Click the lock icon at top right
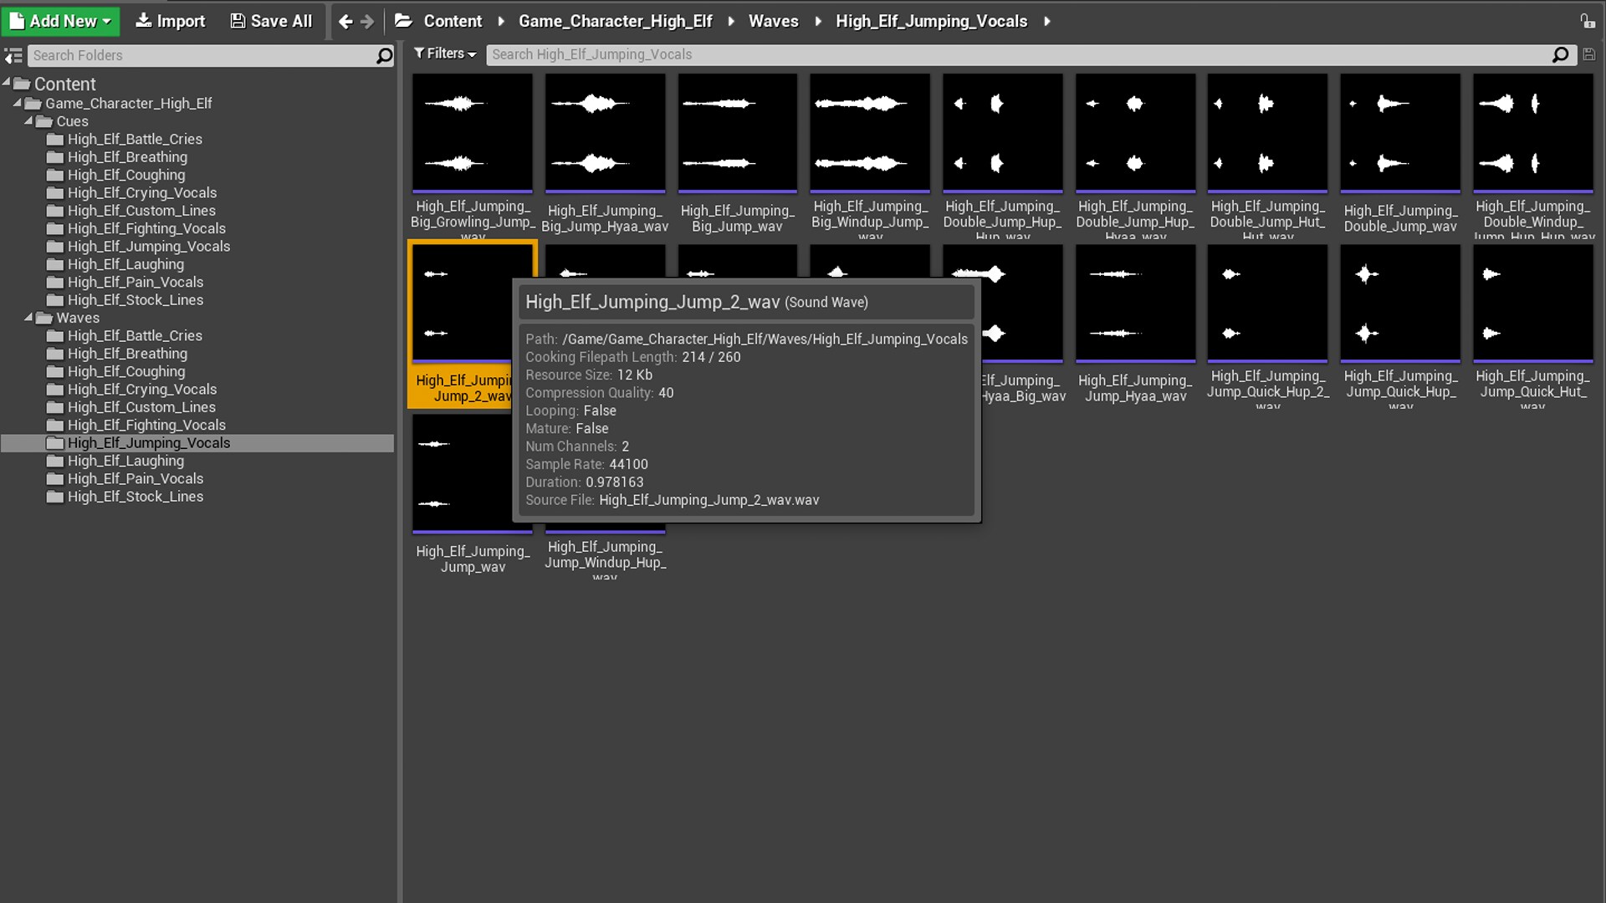 tap(1587, 22)
